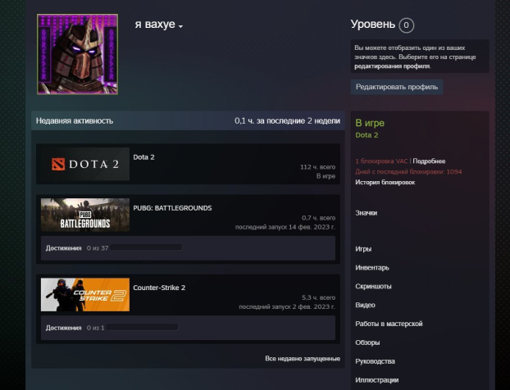
Task: Click the Counter-Strike 2 achievements progress bar
Action: coord(143,328)
